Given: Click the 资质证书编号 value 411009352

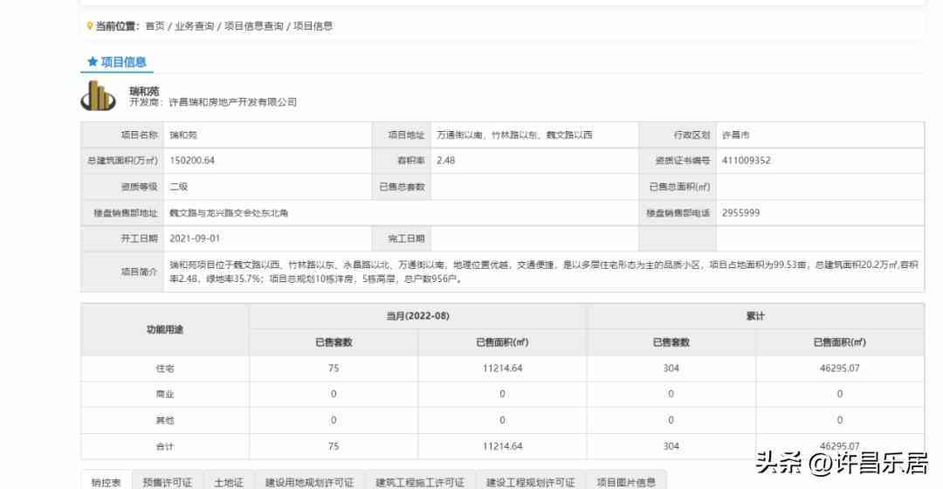Looking at the screenshot, I should click(747, 161).
